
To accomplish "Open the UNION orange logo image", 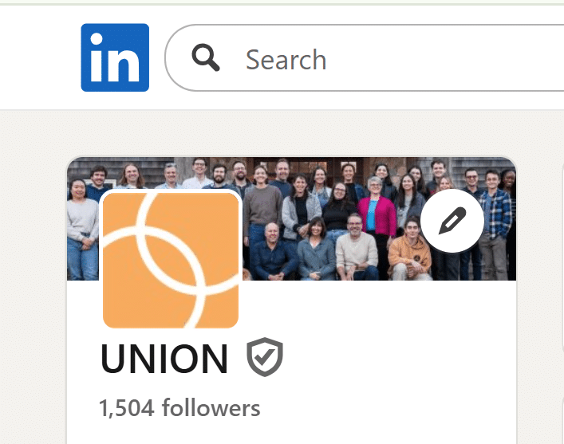I will [171, 261].
